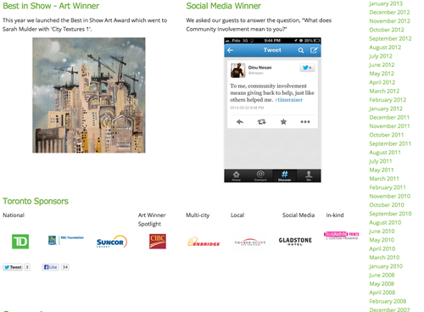Tap the three-dots more icon
The image size is (424, 312).
click(305, 122)
